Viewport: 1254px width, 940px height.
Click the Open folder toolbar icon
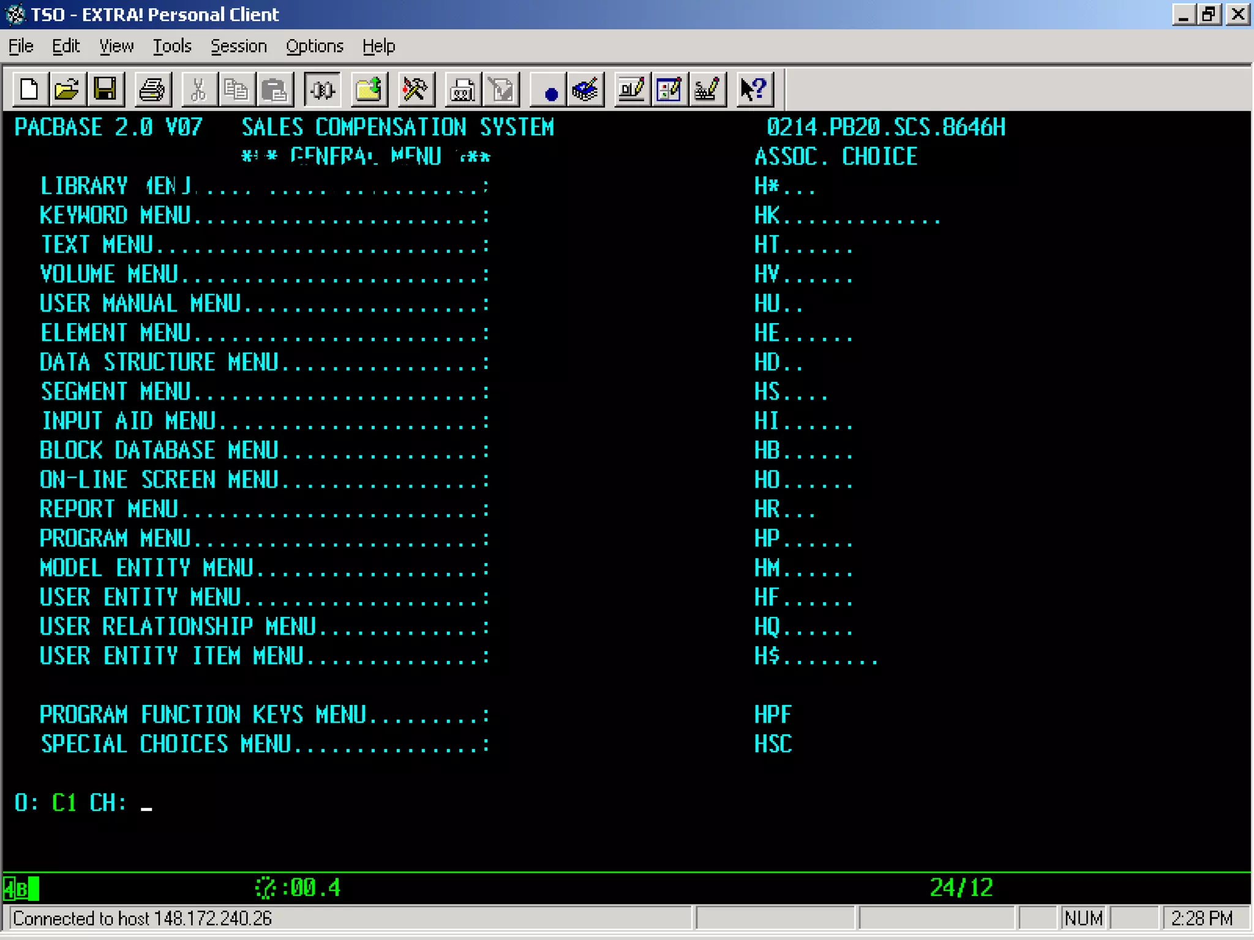click(x=67, y=90)
